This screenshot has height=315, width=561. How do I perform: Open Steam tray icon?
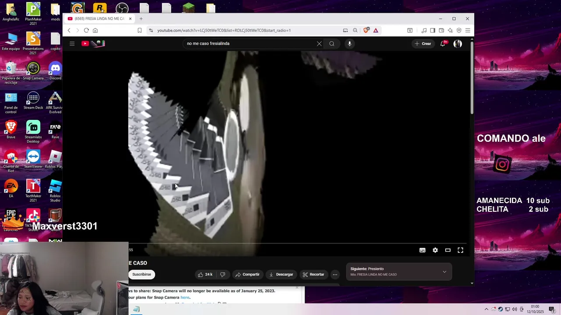[x=501, y=309]
